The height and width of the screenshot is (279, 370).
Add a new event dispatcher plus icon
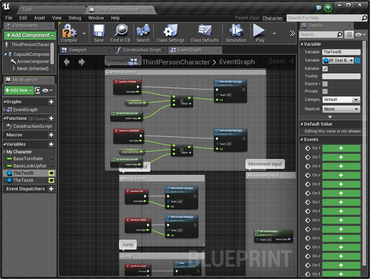(x=51, y=189)
